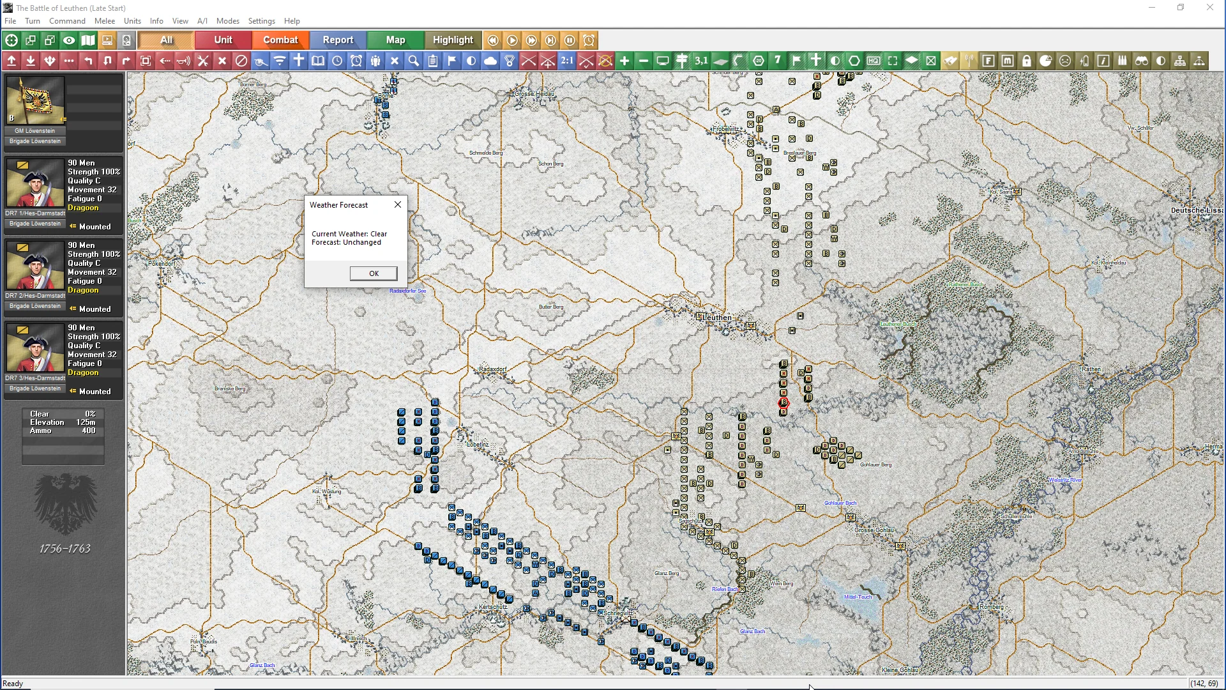Click the padlock icon in toolbar
Image resolution: width=1226 pixels, height=690 pixels.
point(1027,61)
